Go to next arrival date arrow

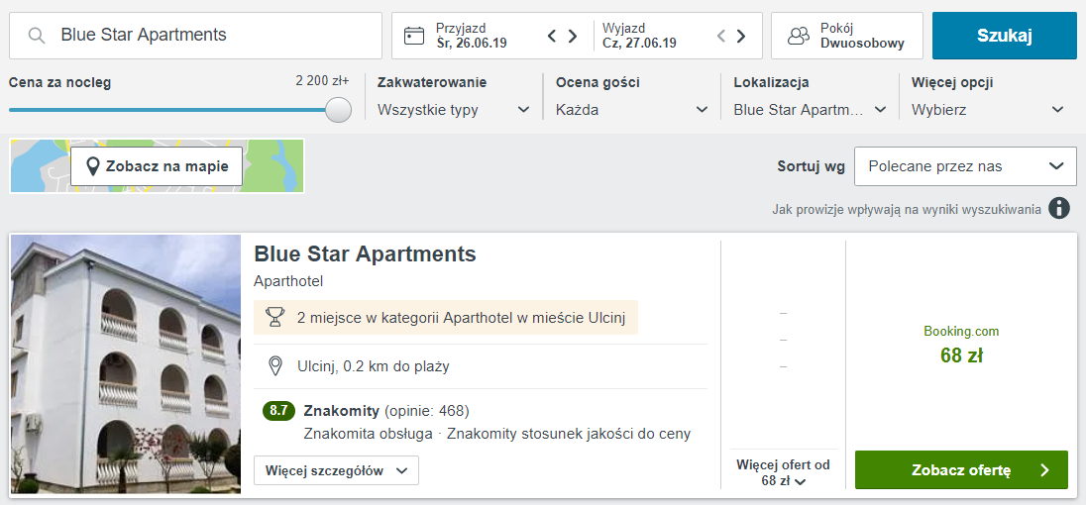573,36
